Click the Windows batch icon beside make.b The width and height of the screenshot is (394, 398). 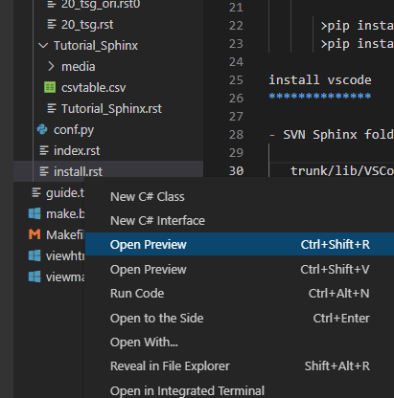pyautogui.click(x=35, y=213)
